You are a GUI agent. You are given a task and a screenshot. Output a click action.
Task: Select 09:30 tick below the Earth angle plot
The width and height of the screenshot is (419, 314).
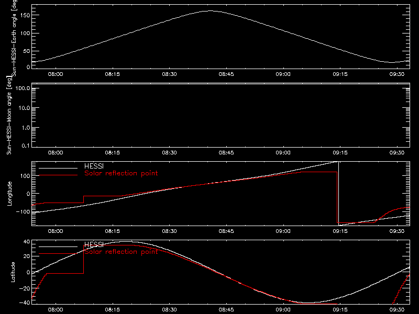click(x=397, y=74)
